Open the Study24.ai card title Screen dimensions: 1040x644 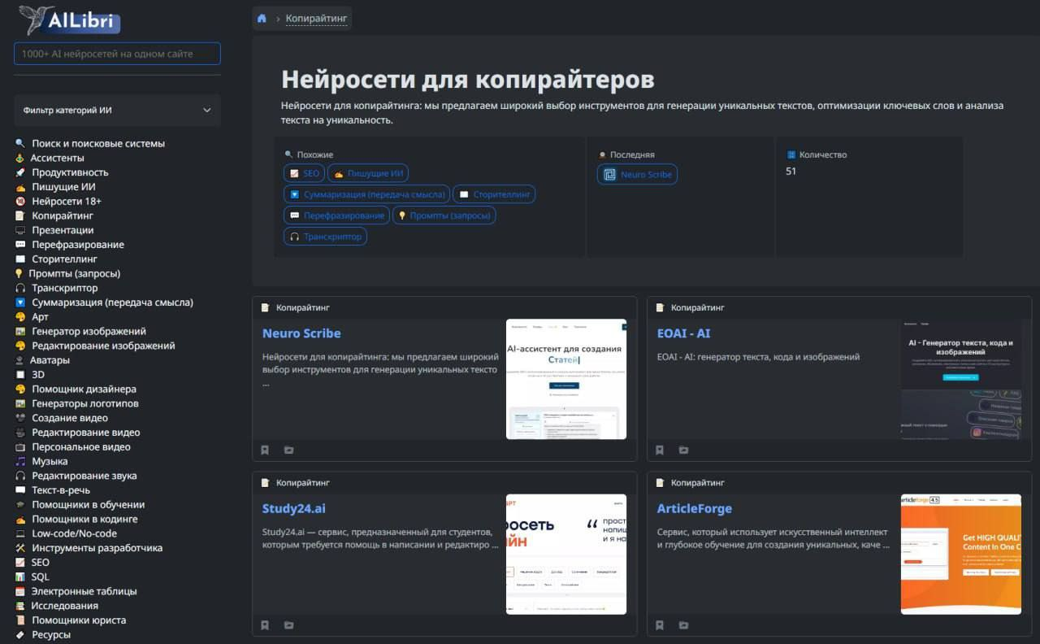point(294,509)
